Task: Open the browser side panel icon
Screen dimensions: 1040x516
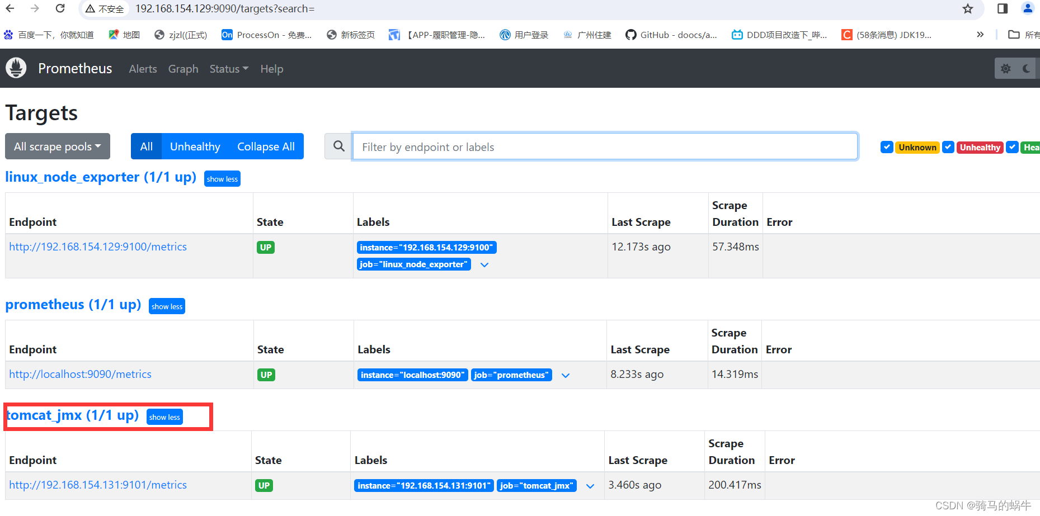Action: pos(1003,8)
